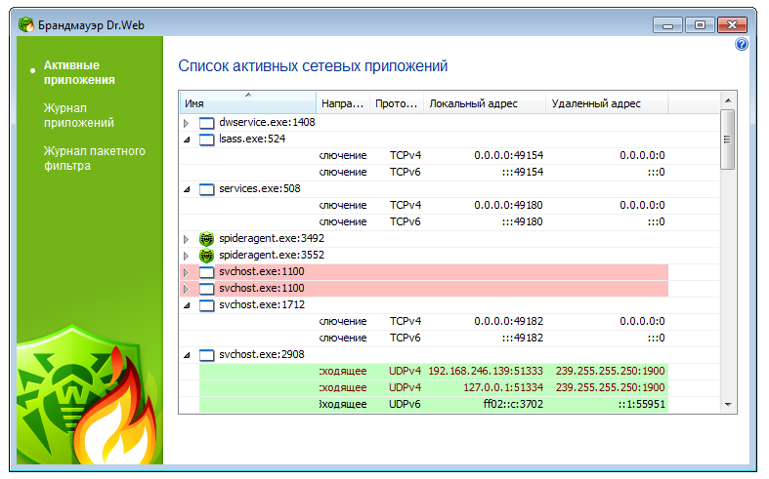The height and width of the screenshot is (479, 769).
Task: Open Журнал приложений section
Action: tap(78, 115)
